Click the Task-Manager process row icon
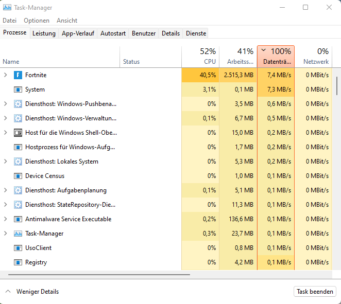Viewport: 341px width, 304px height. 18,234
